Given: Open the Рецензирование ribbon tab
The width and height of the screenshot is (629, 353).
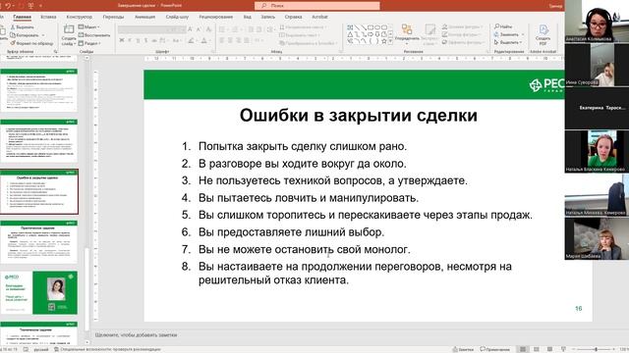Looking at the screenshot, I should tap(216, 17).
